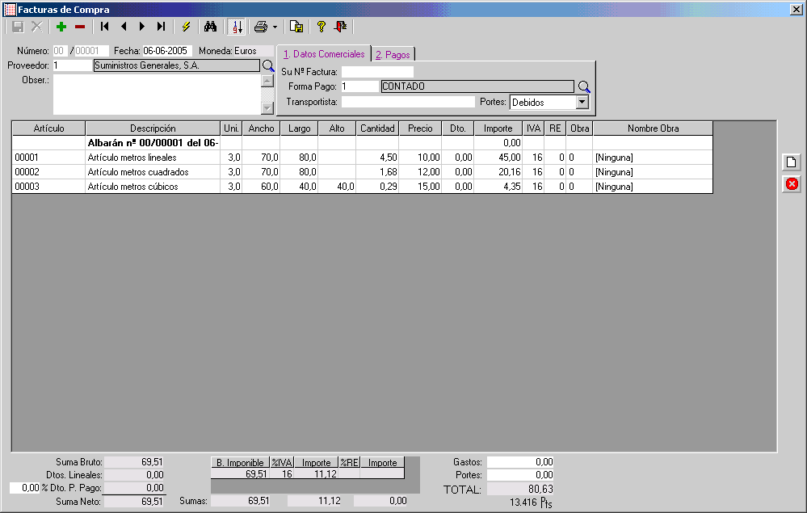Click the Su Nº Factura field
The width and height of the screenshot is (807, 513).
point(377,72)
